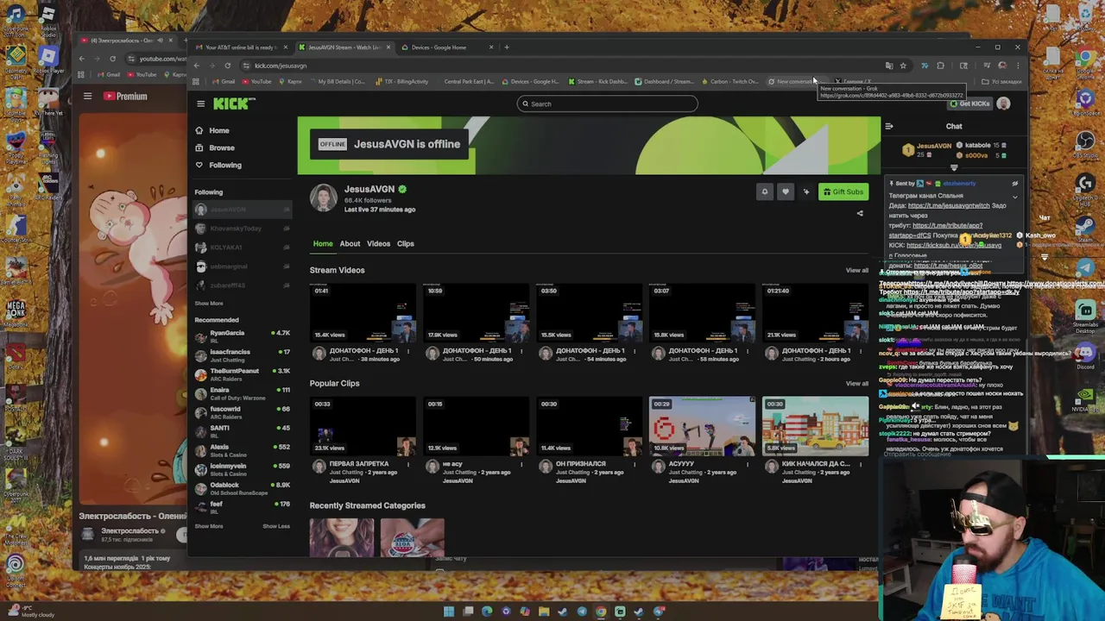Open options menu for ОН ПРИЗНАЛСЯ clip
The height and width of the screenshot is (621, 1105).
pos(635,464)
